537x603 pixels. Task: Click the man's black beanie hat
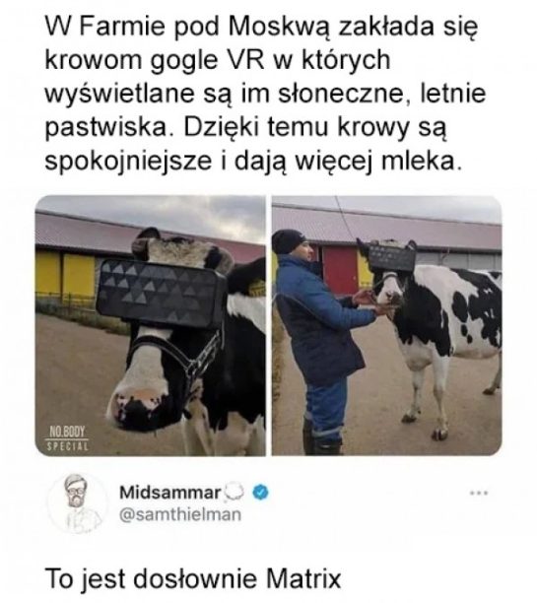coord(288,240)
